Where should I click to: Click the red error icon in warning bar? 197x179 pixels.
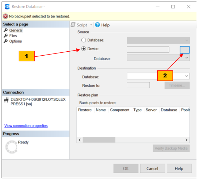click(6, 16)
